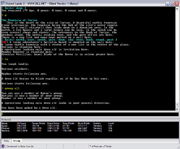The height and width of the screenshot is (149, 180).
Task: Select Maphos's row in the group table
Action: [x=54, y=131]
